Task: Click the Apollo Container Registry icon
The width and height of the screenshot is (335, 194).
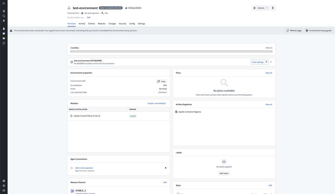Action: coord(177,112)
